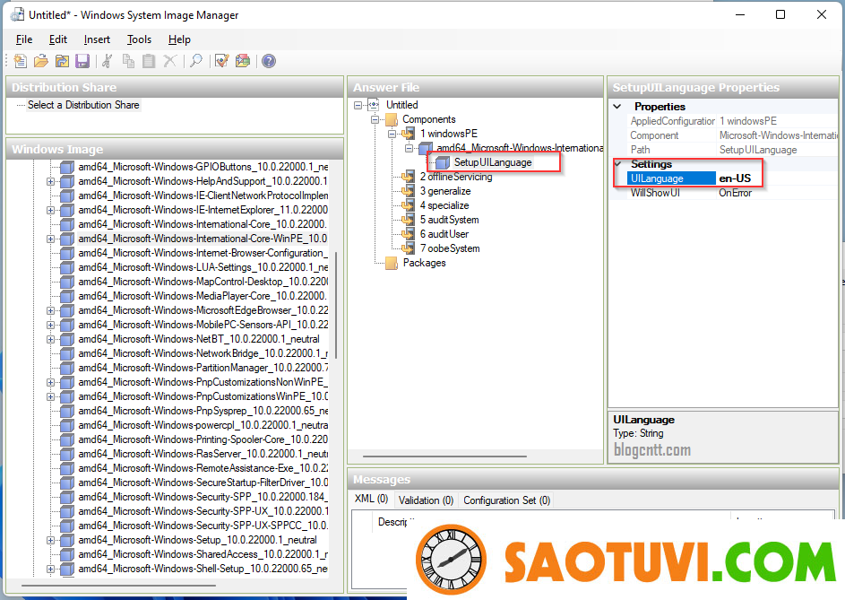Viewport: 845px width, 600px height.
Task: Save the answer file with the floppy icon
Action: [82, 61]
